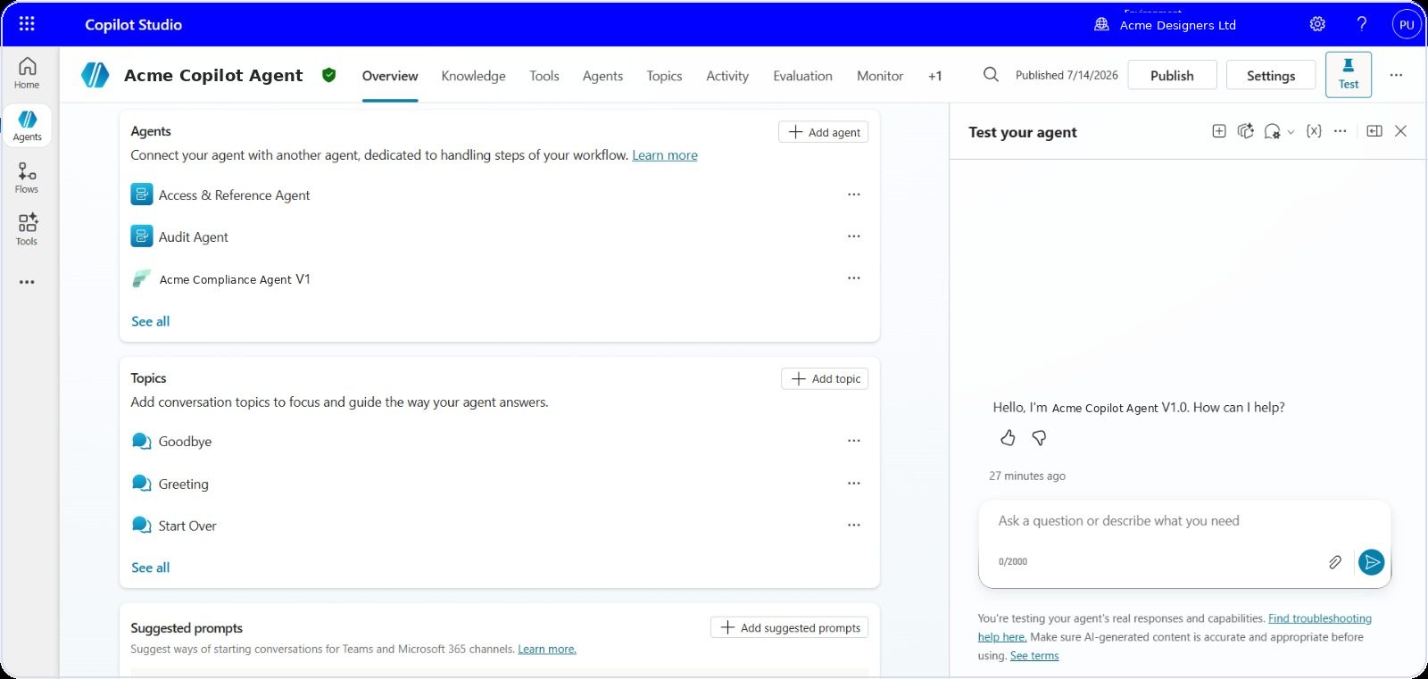Image resolution: width=1428 pixels, height=679 pixels.
Task: Give thumbs down to the greeting message
Action: [x=1039, y=437]
